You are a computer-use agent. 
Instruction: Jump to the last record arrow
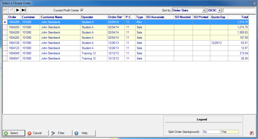coord(23,10)
